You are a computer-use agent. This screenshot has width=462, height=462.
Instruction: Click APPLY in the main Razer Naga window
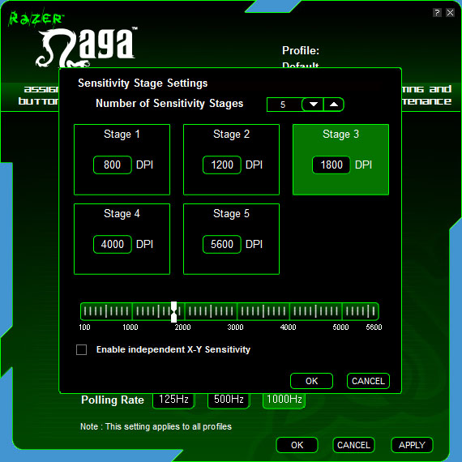(412, 445)
